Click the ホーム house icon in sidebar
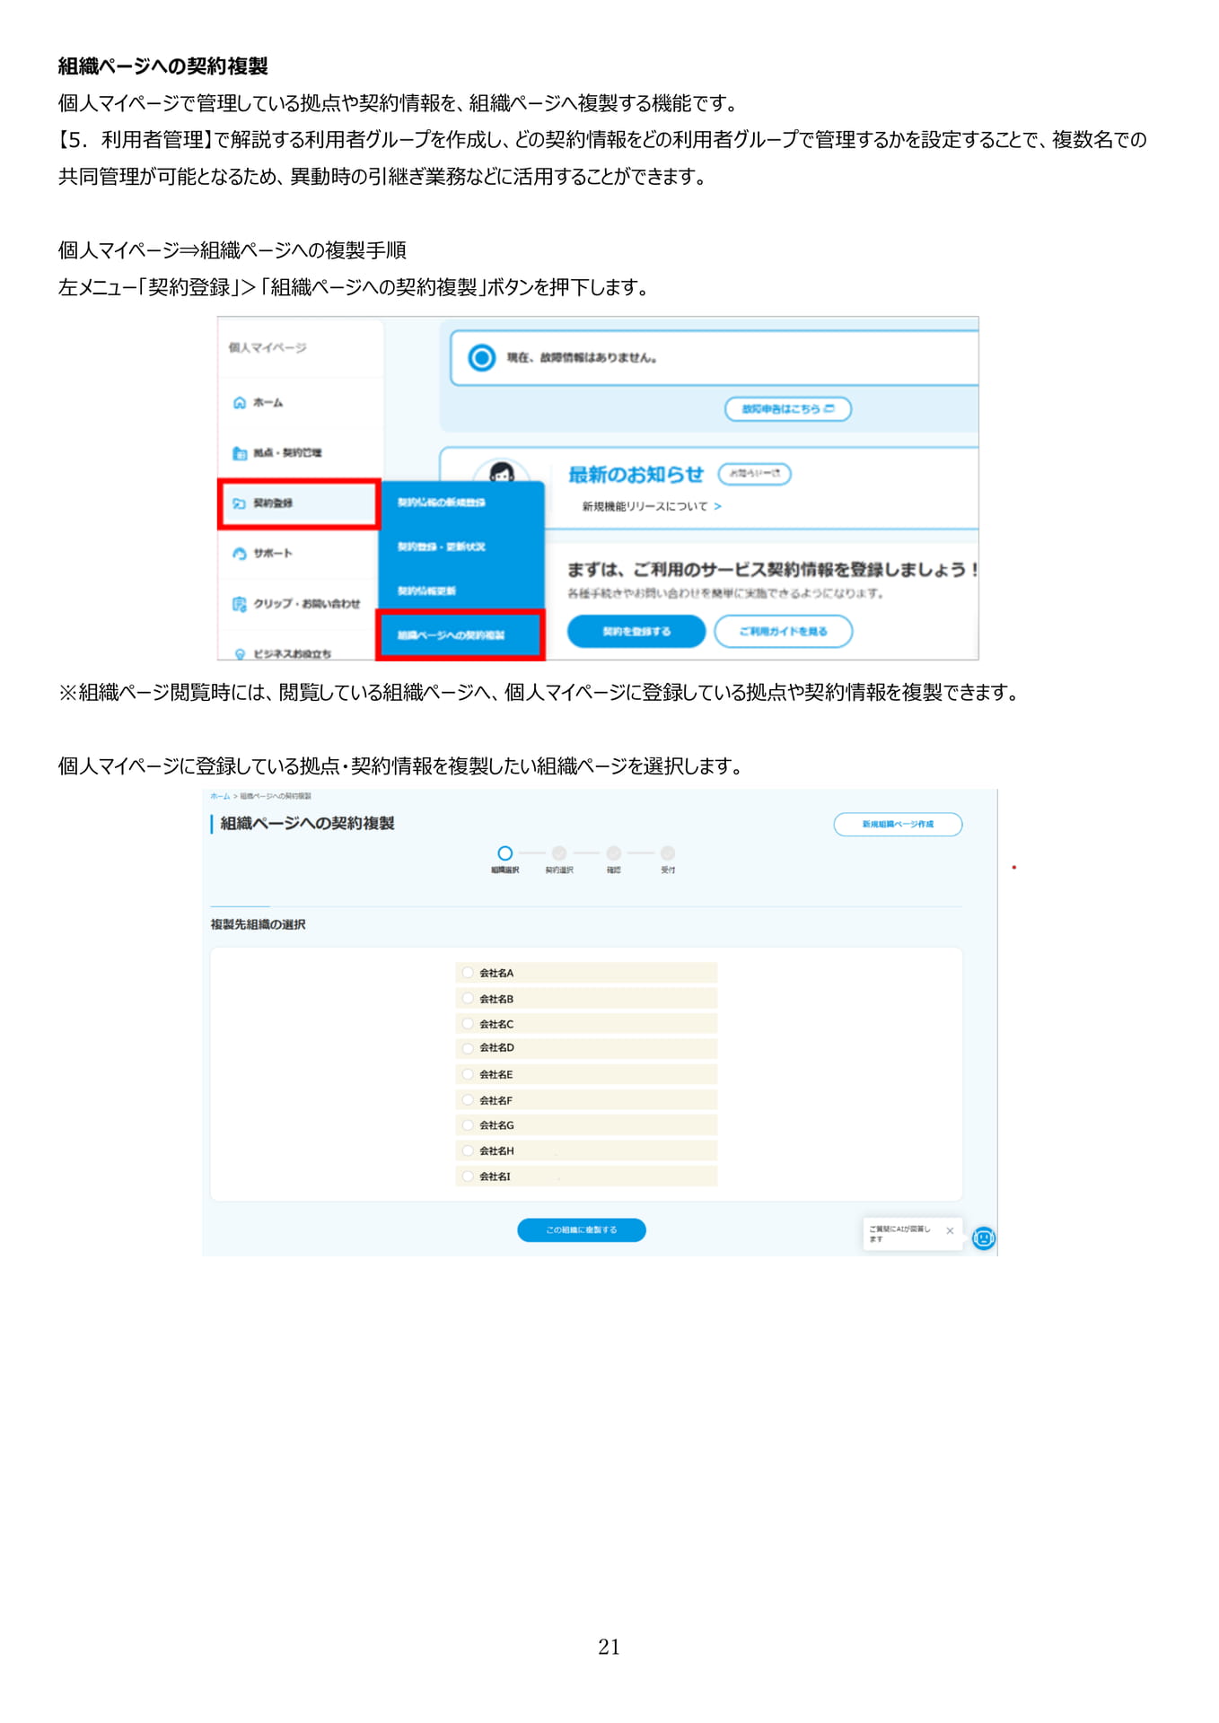The width and height of the screenshot is (1219, 1723). 240,403
